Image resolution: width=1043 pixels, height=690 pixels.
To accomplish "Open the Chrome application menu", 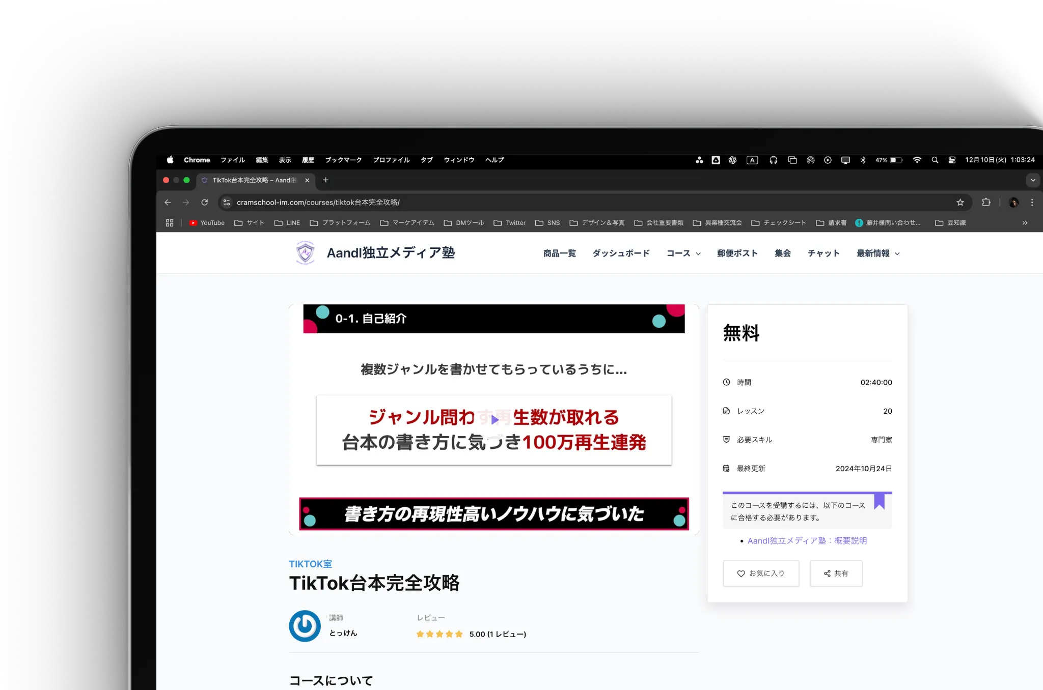I will point(197,160).
